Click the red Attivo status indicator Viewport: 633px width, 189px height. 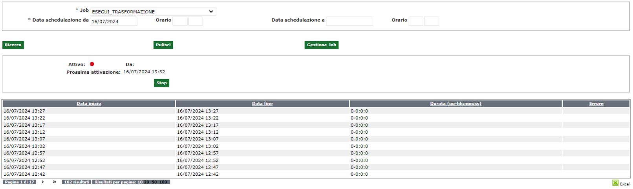click(x=92, y=64)
